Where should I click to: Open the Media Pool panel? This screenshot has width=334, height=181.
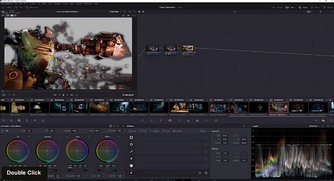click(x=32, y=7)
